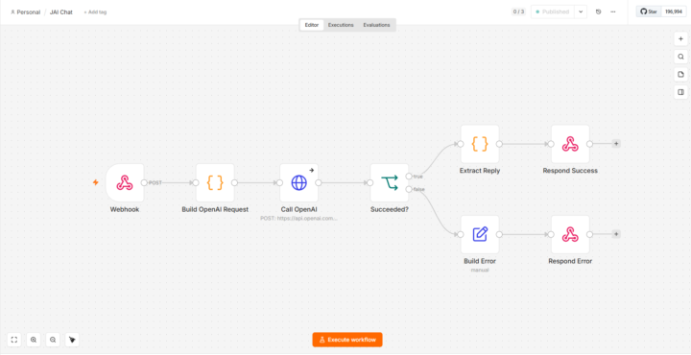Select the Respond Success node
Viewport: 691px width, 355px height.
pos(570,144)
